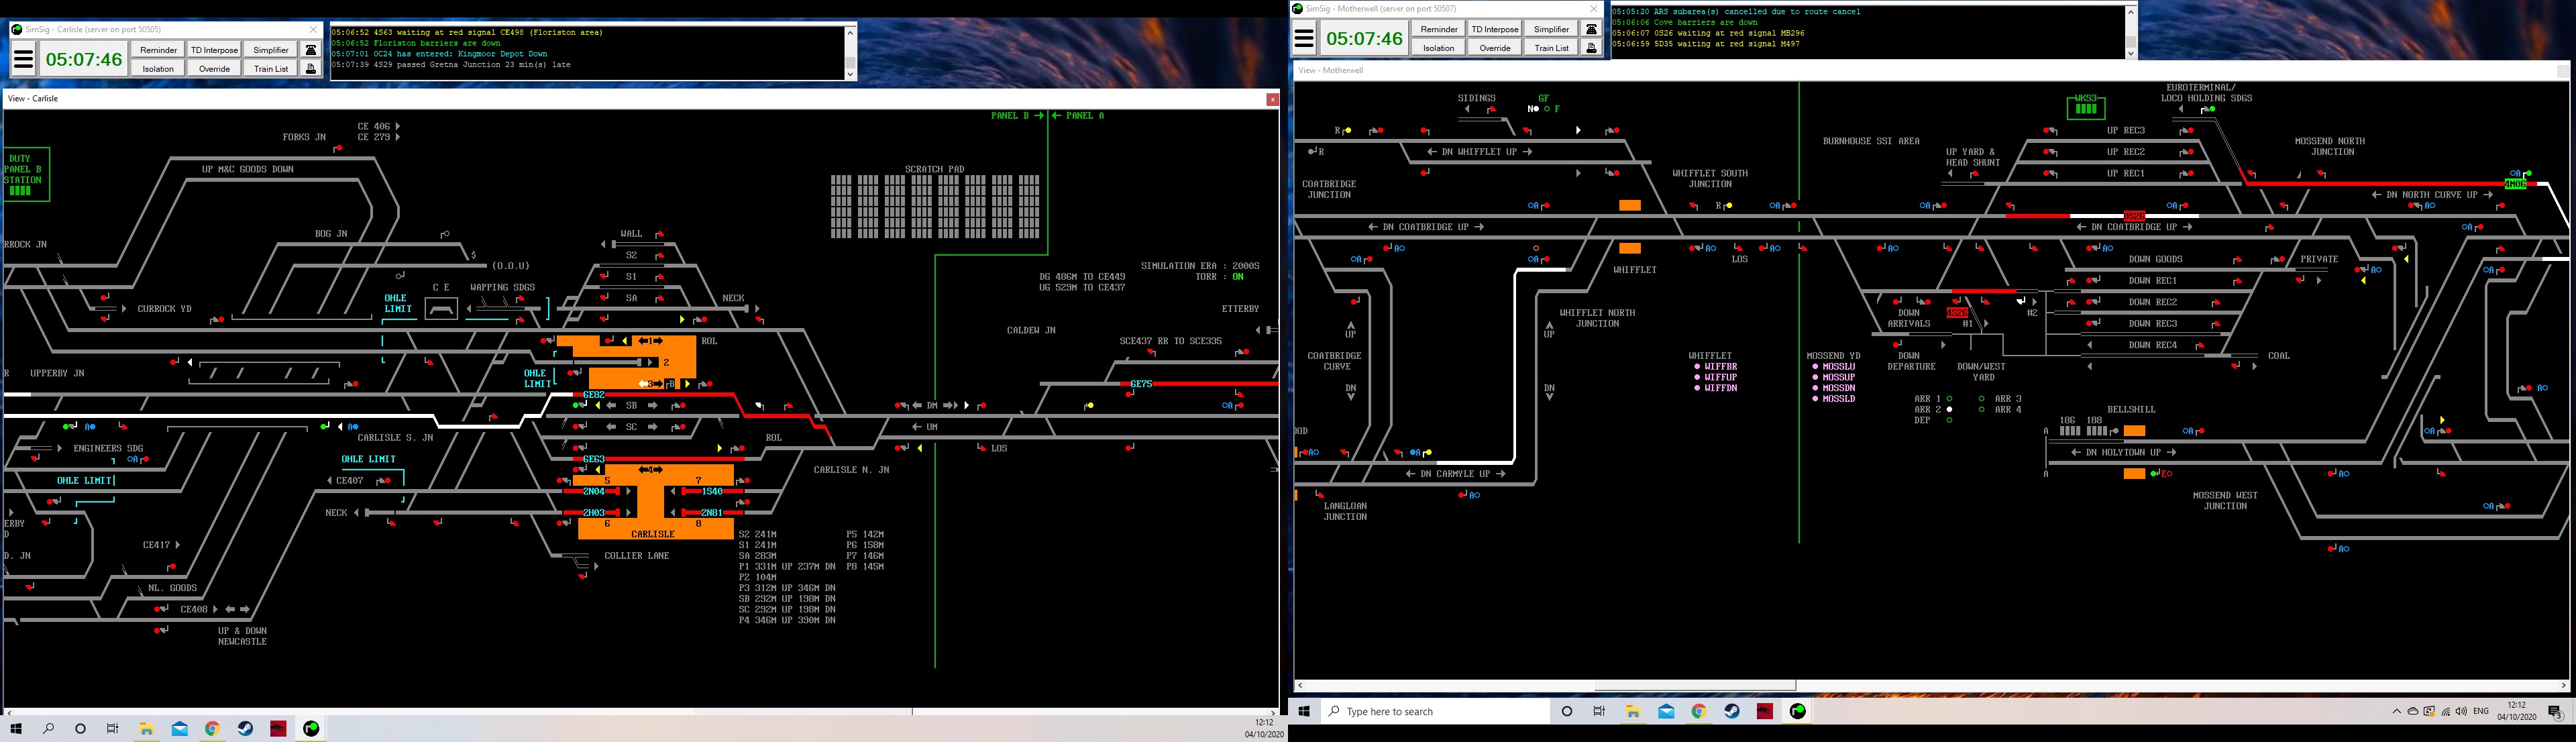Select train berth 2N03 at Carlisle platform
The image size is (2576, 742).
(594, 512)
